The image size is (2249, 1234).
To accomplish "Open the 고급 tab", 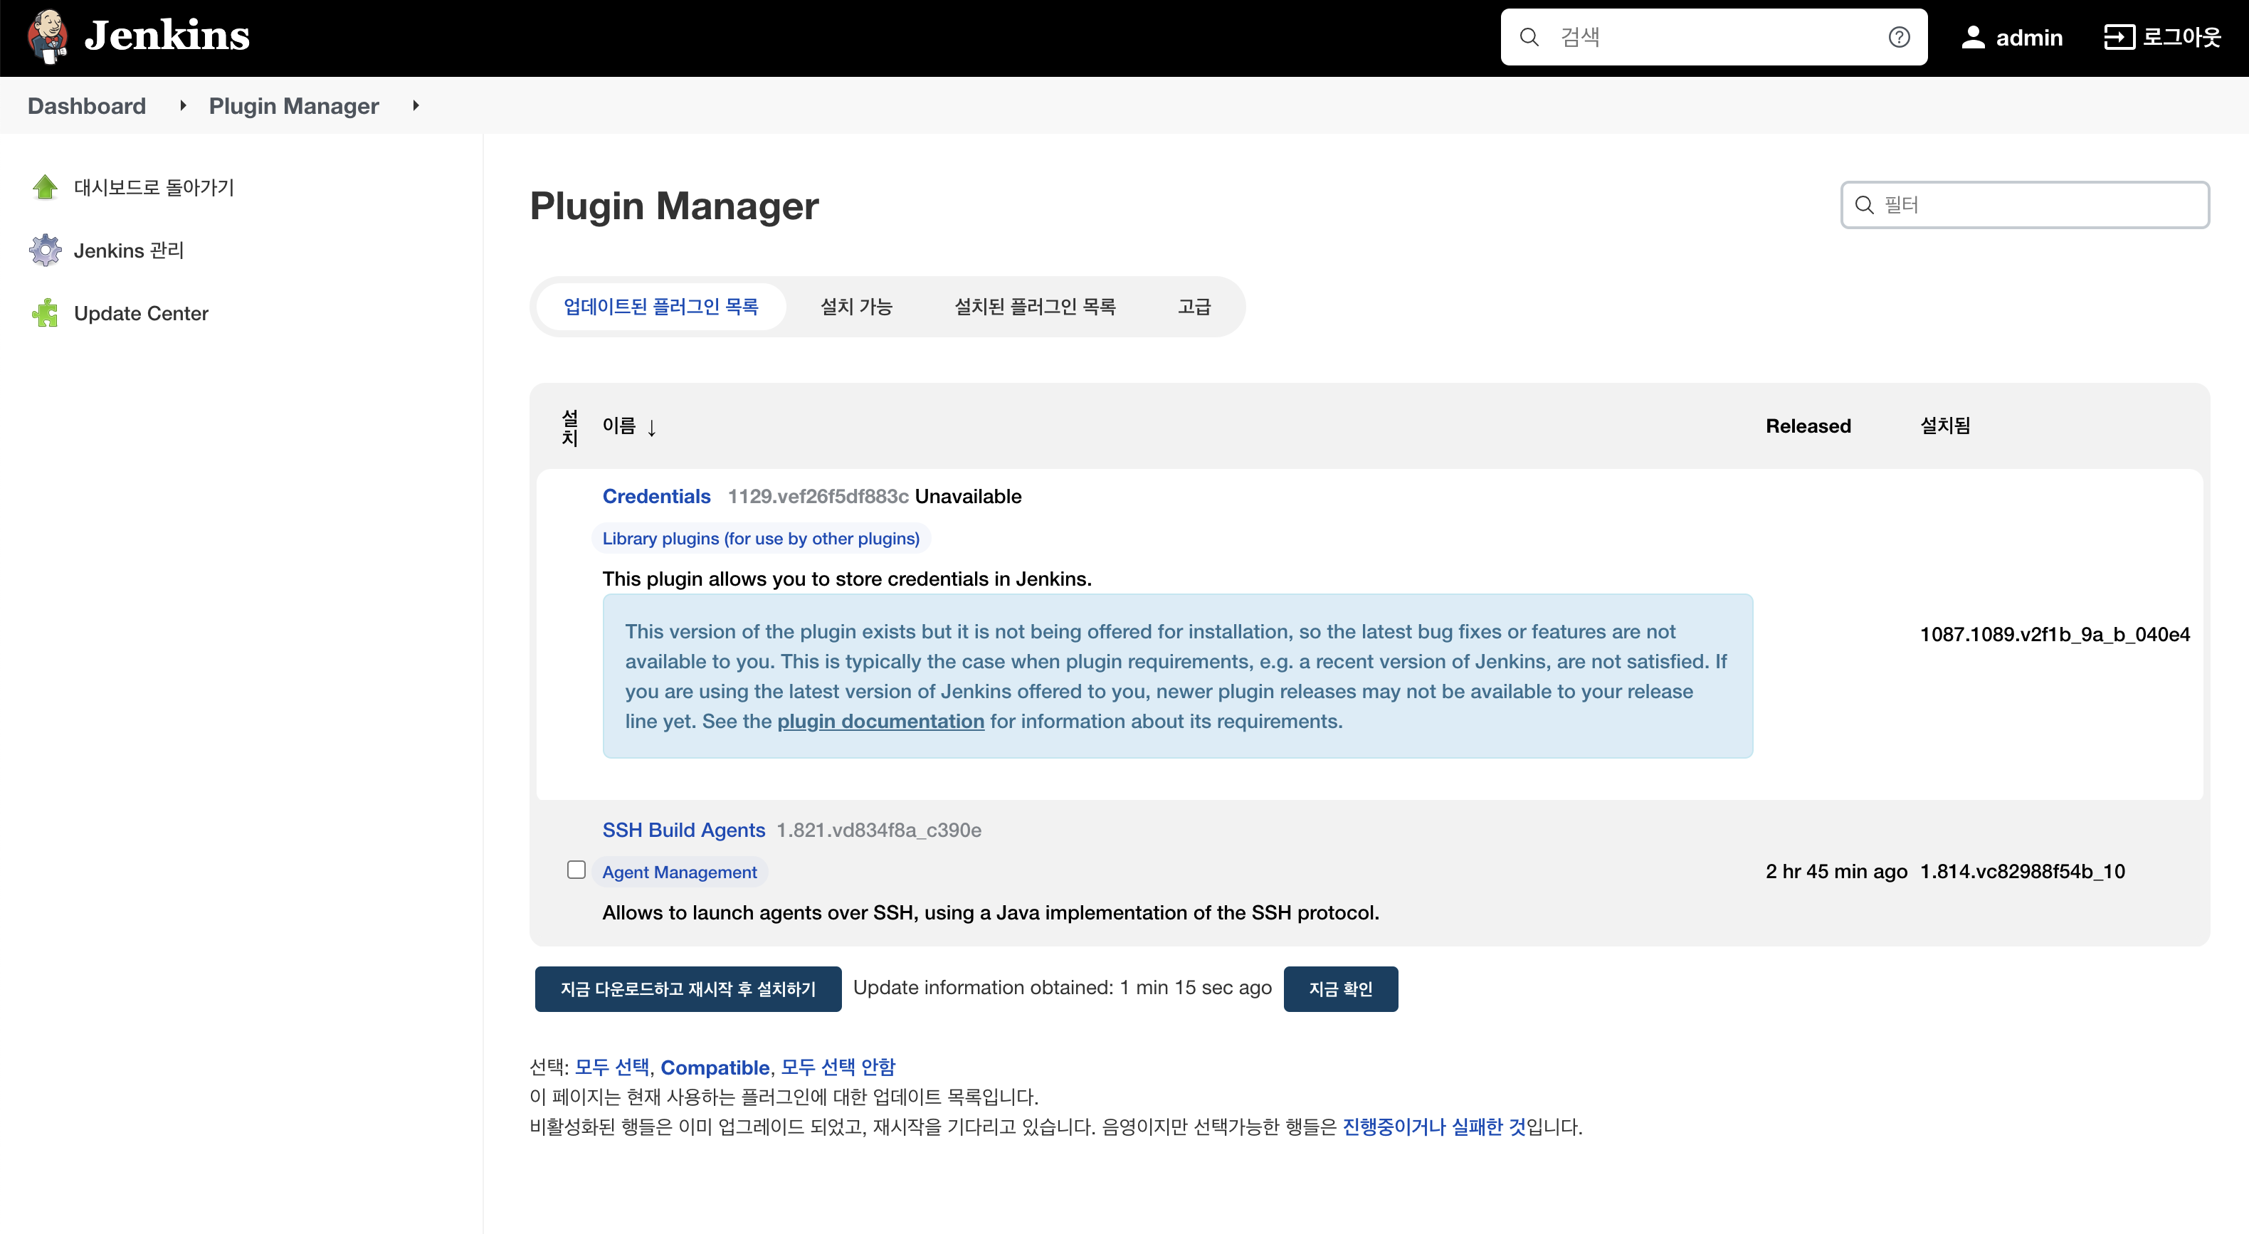I will 1194,306.
